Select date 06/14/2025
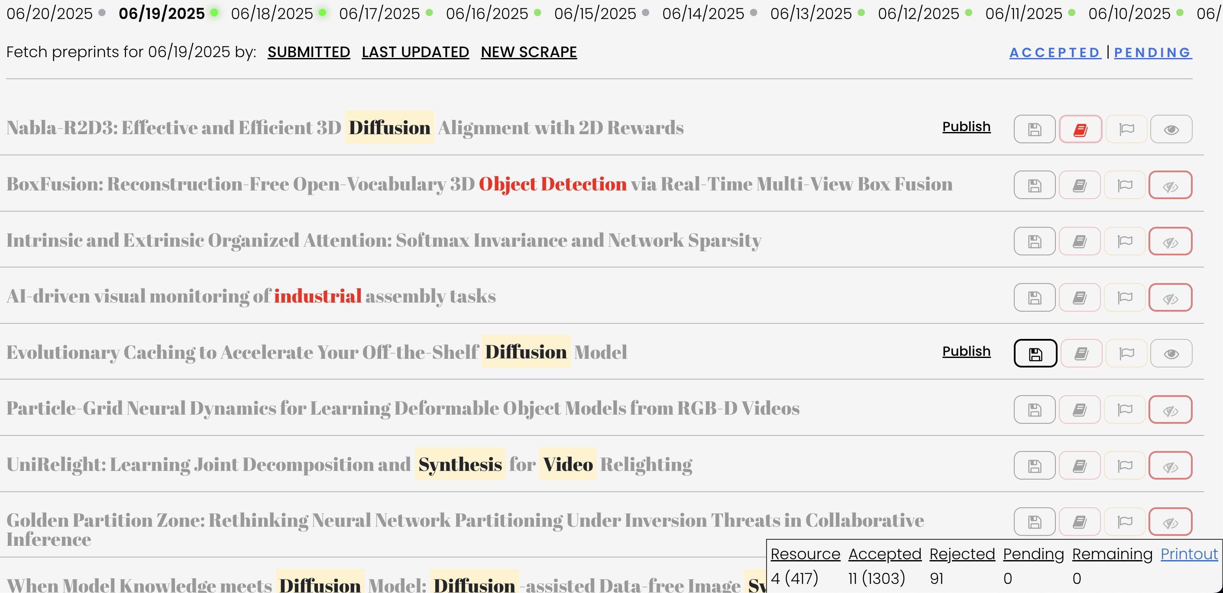 pyautogui.click(x=703, y=13)
